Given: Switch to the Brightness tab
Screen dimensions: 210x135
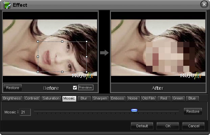Looking at the screenshot, I should pos(12,99).
